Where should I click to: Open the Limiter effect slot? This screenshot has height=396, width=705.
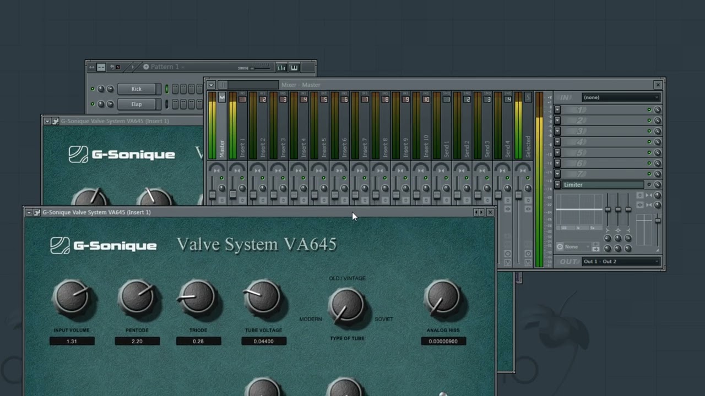point(603,185)
